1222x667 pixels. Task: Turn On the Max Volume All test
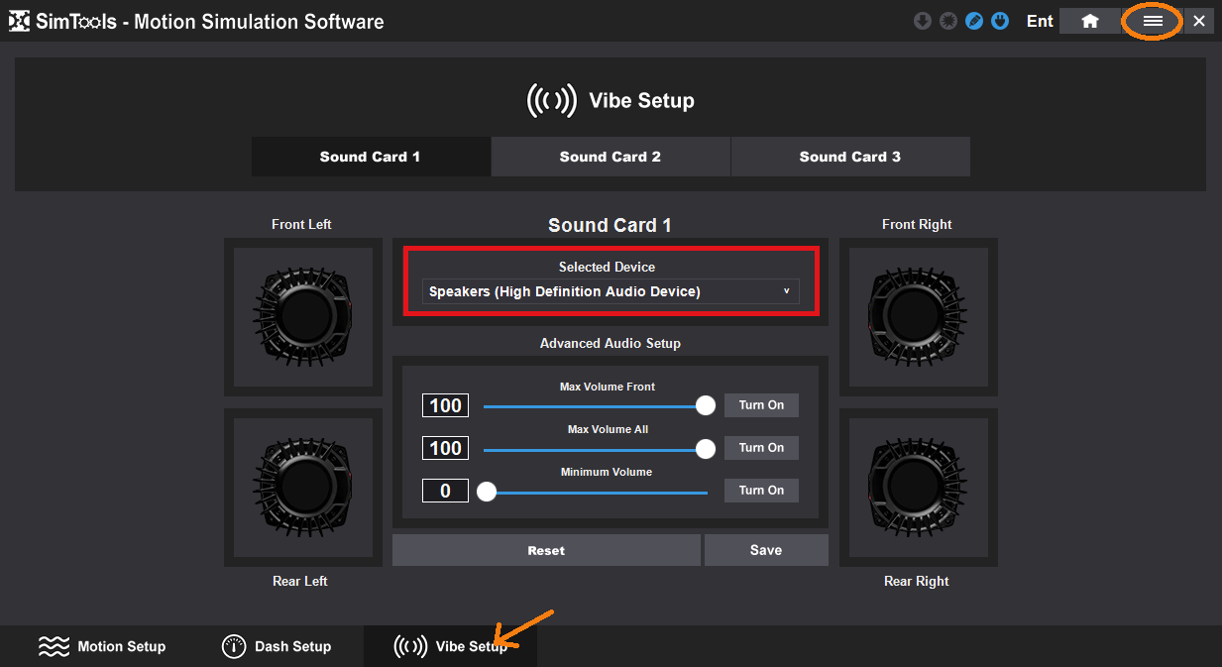click(761, 448)
